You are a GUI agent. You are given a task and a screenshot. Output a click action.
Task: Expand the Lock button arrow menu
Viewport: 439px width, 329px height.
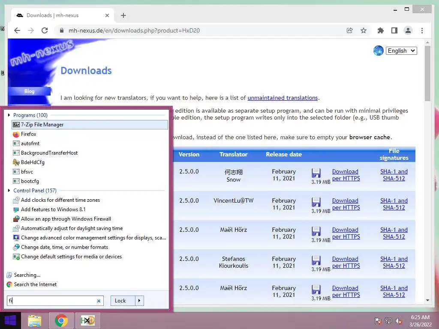(139, 301)
